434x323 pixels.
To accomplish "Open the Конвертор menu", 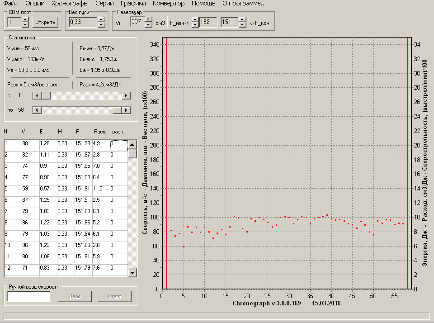I will (x=169, y=4).
